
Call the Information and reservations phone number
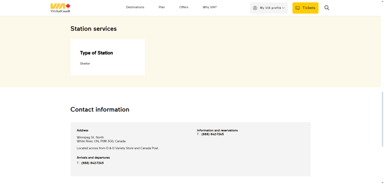(212, 134)
